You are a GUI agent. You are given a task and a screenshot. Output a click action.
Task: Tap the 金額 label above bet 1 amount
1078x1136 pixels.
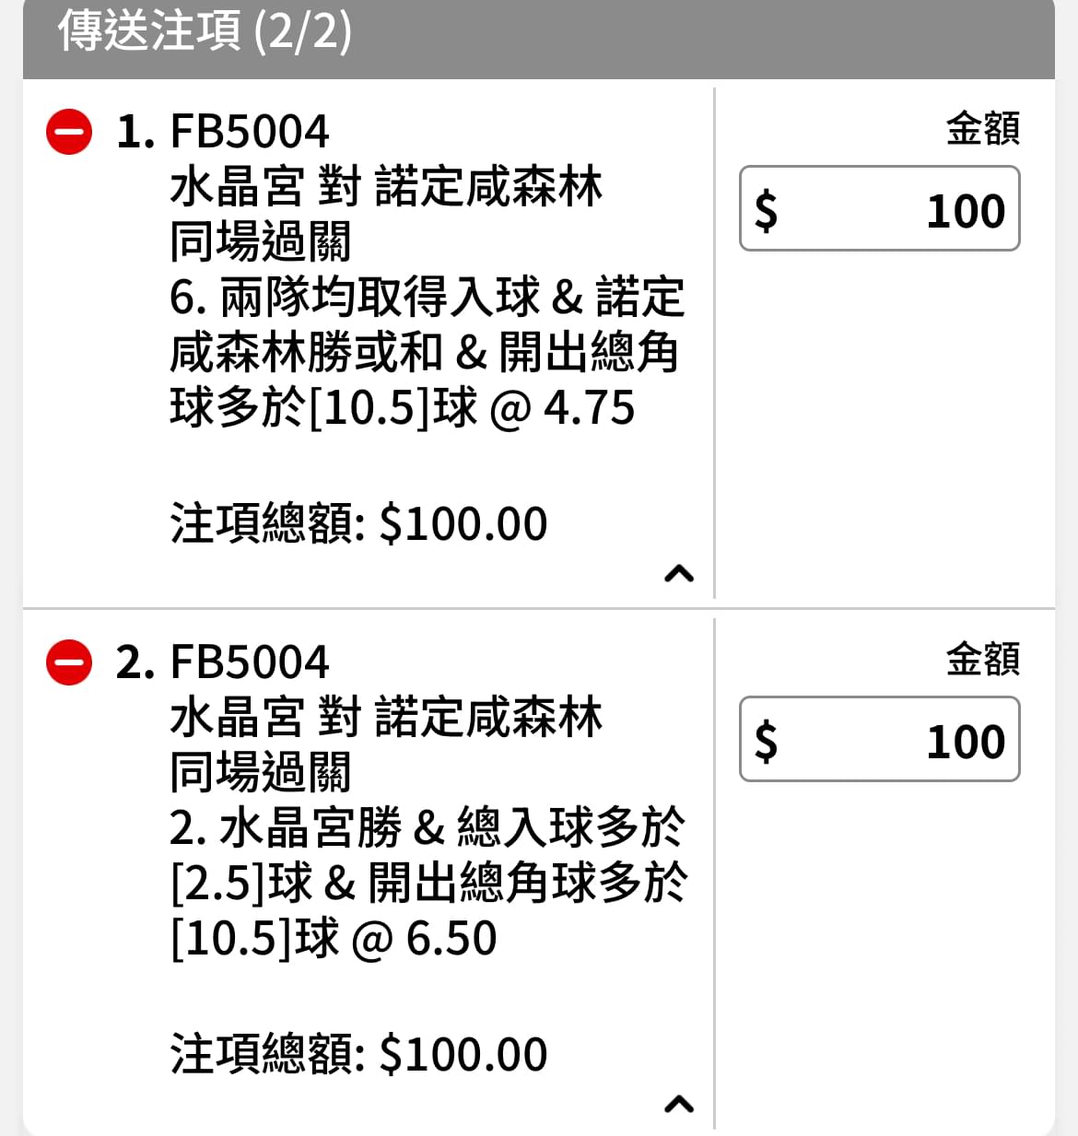point(983,128)
